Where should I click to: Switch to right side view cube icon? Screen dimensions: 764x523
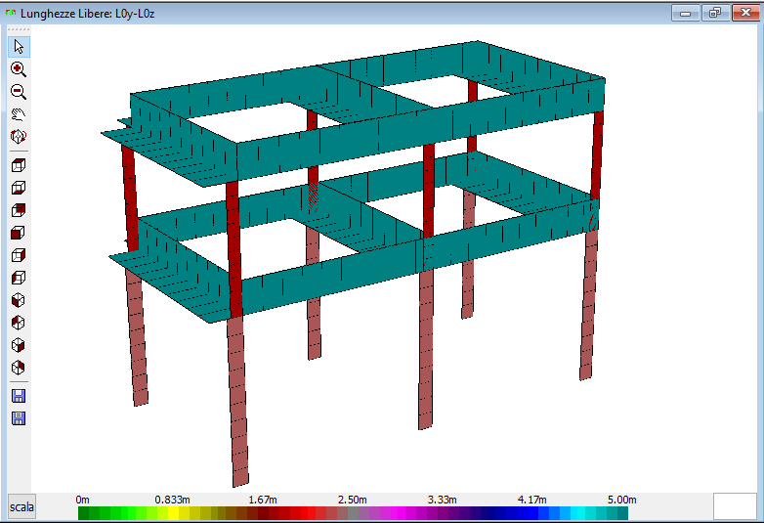tap(19, 255)
